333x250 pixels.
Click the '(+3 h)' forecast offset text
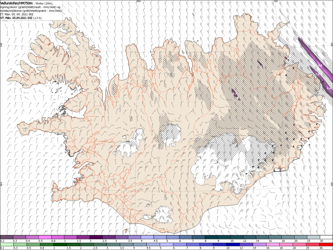coord(37,18)
